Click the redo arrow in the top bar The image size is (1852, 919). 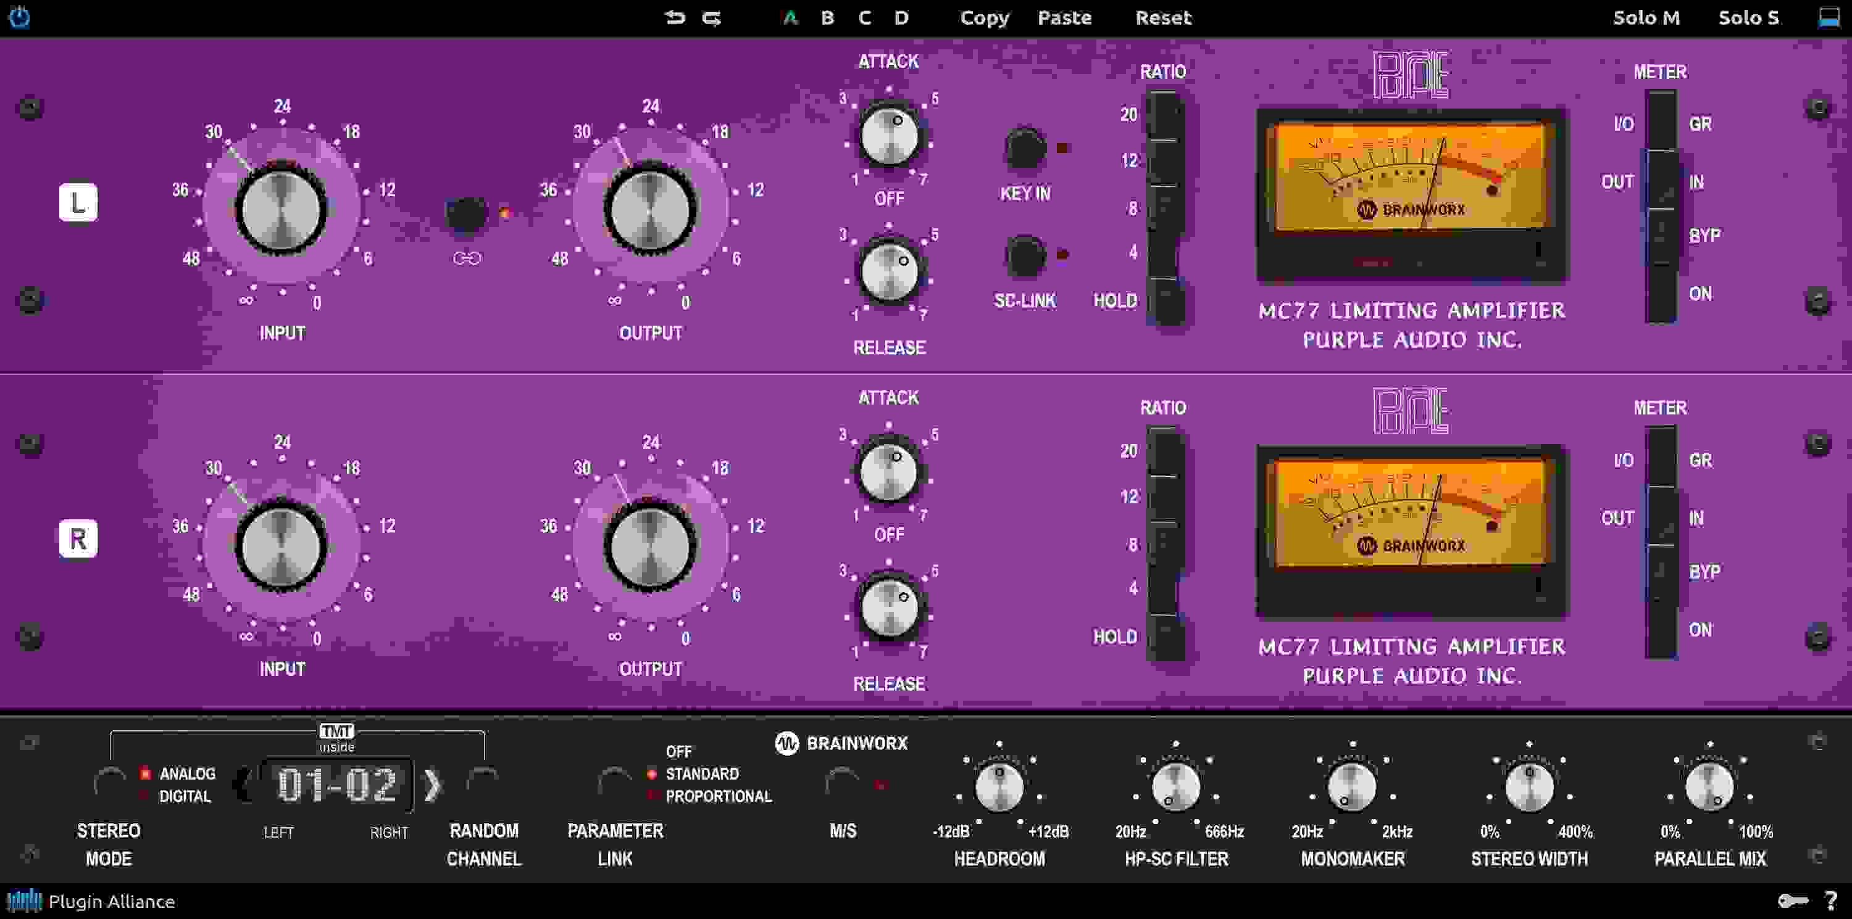pos(712,18)
